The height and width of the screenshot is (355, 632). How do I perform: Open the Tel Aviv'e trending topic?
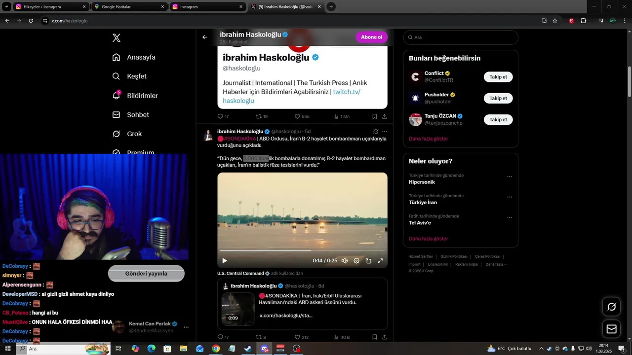point(420,223)
